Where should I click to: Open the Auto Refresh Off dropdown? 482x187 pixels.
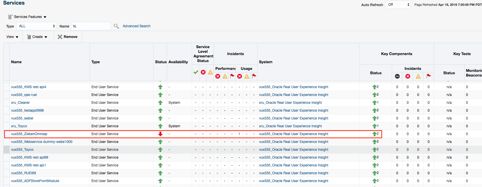tap(398, 5)
